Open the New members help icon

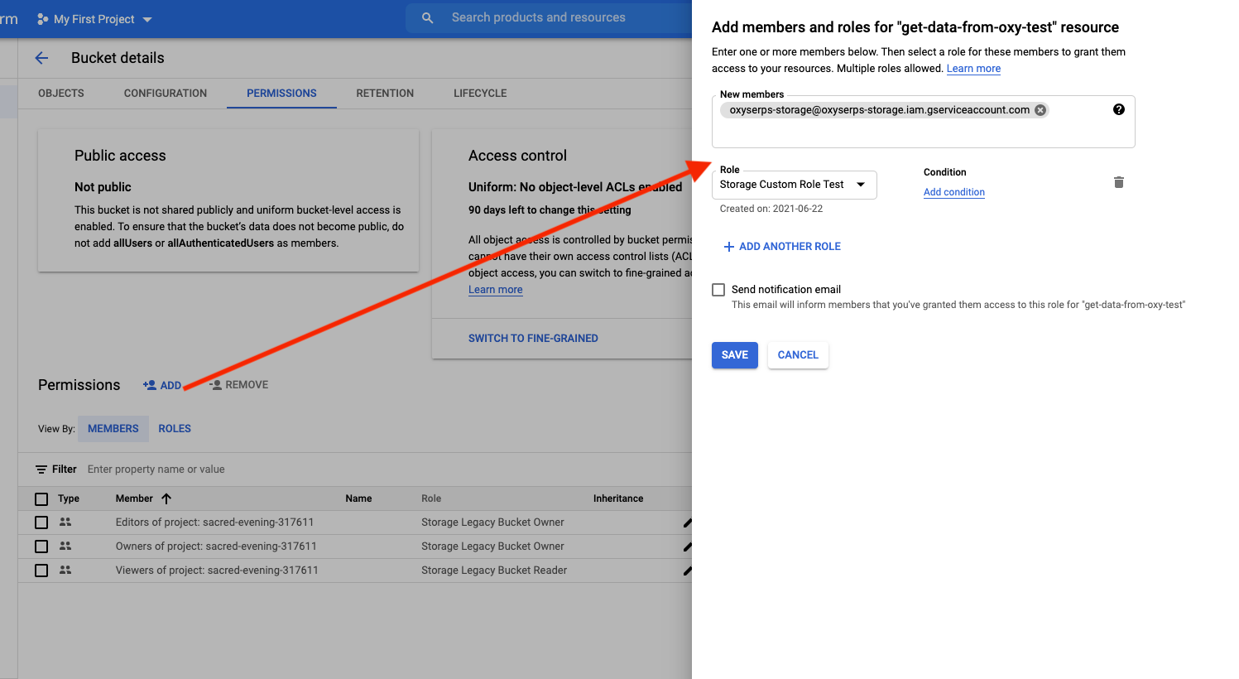click(x=1118, y=109)
